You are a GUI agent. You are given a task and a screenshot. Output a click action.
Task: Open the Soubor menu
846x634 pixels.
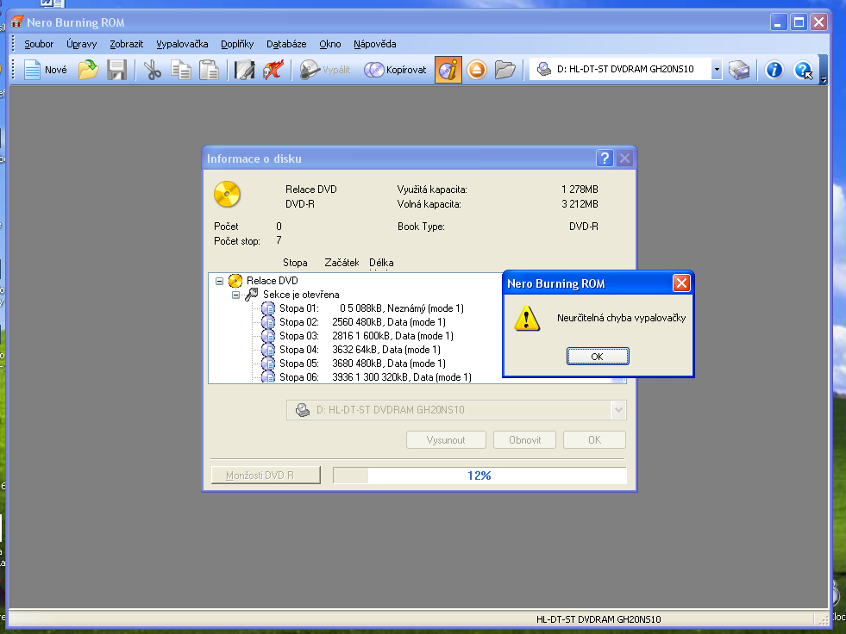click(39, 44)
